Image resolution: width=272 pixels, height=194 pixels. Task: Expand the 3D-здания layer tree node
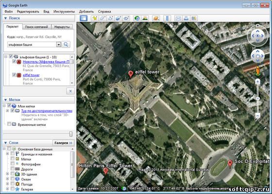point(7,174)
